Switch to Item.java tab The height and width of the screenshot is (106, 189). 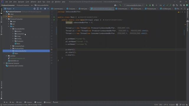tap(84, 9)
